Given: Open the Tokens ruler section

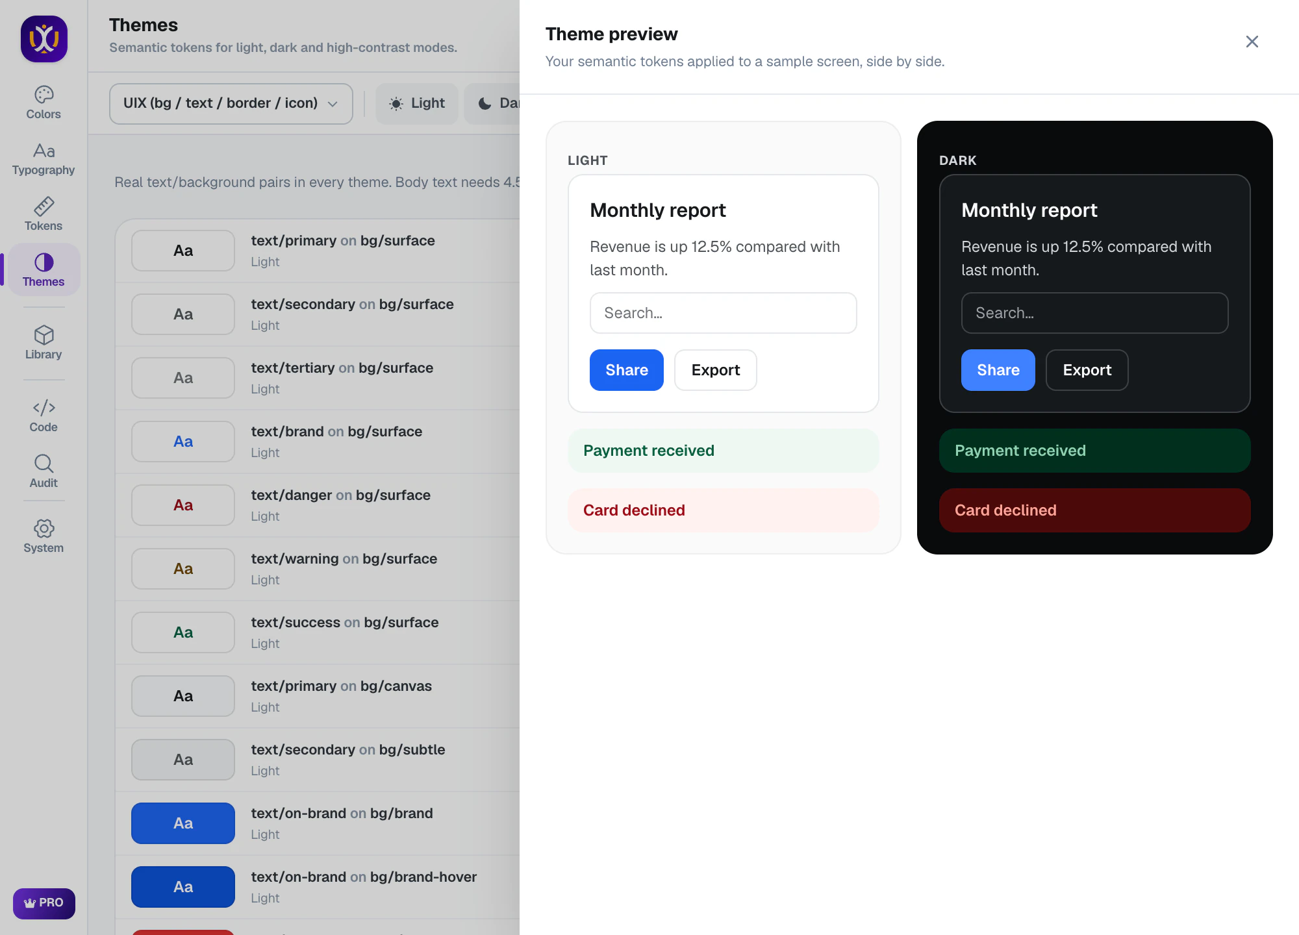Looking at the screenshot, I should tap(44, 214).
